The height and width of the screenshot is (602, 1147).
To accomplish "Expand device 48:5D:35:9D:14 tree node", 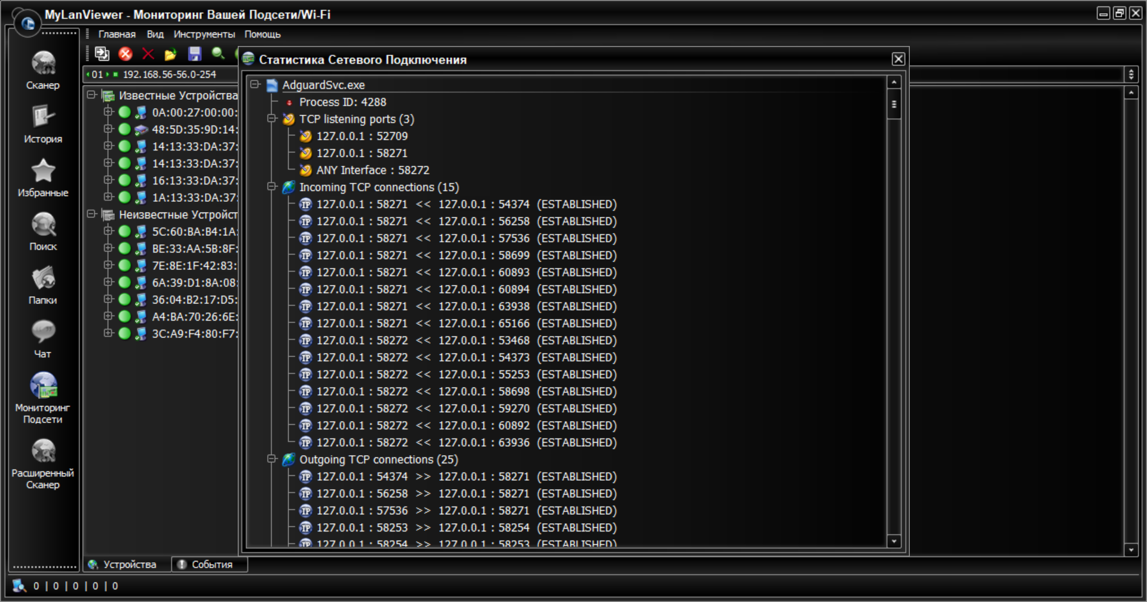I will (x=108, y=129).
